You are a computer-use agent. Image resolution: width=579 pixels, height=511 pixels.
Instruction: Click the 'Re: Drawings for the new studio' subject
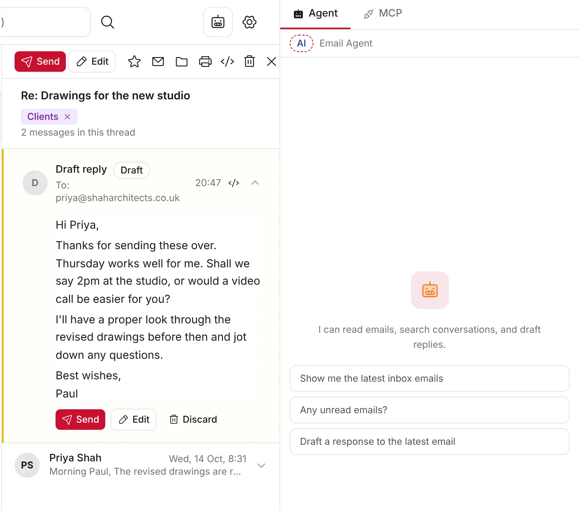[106, 96]
